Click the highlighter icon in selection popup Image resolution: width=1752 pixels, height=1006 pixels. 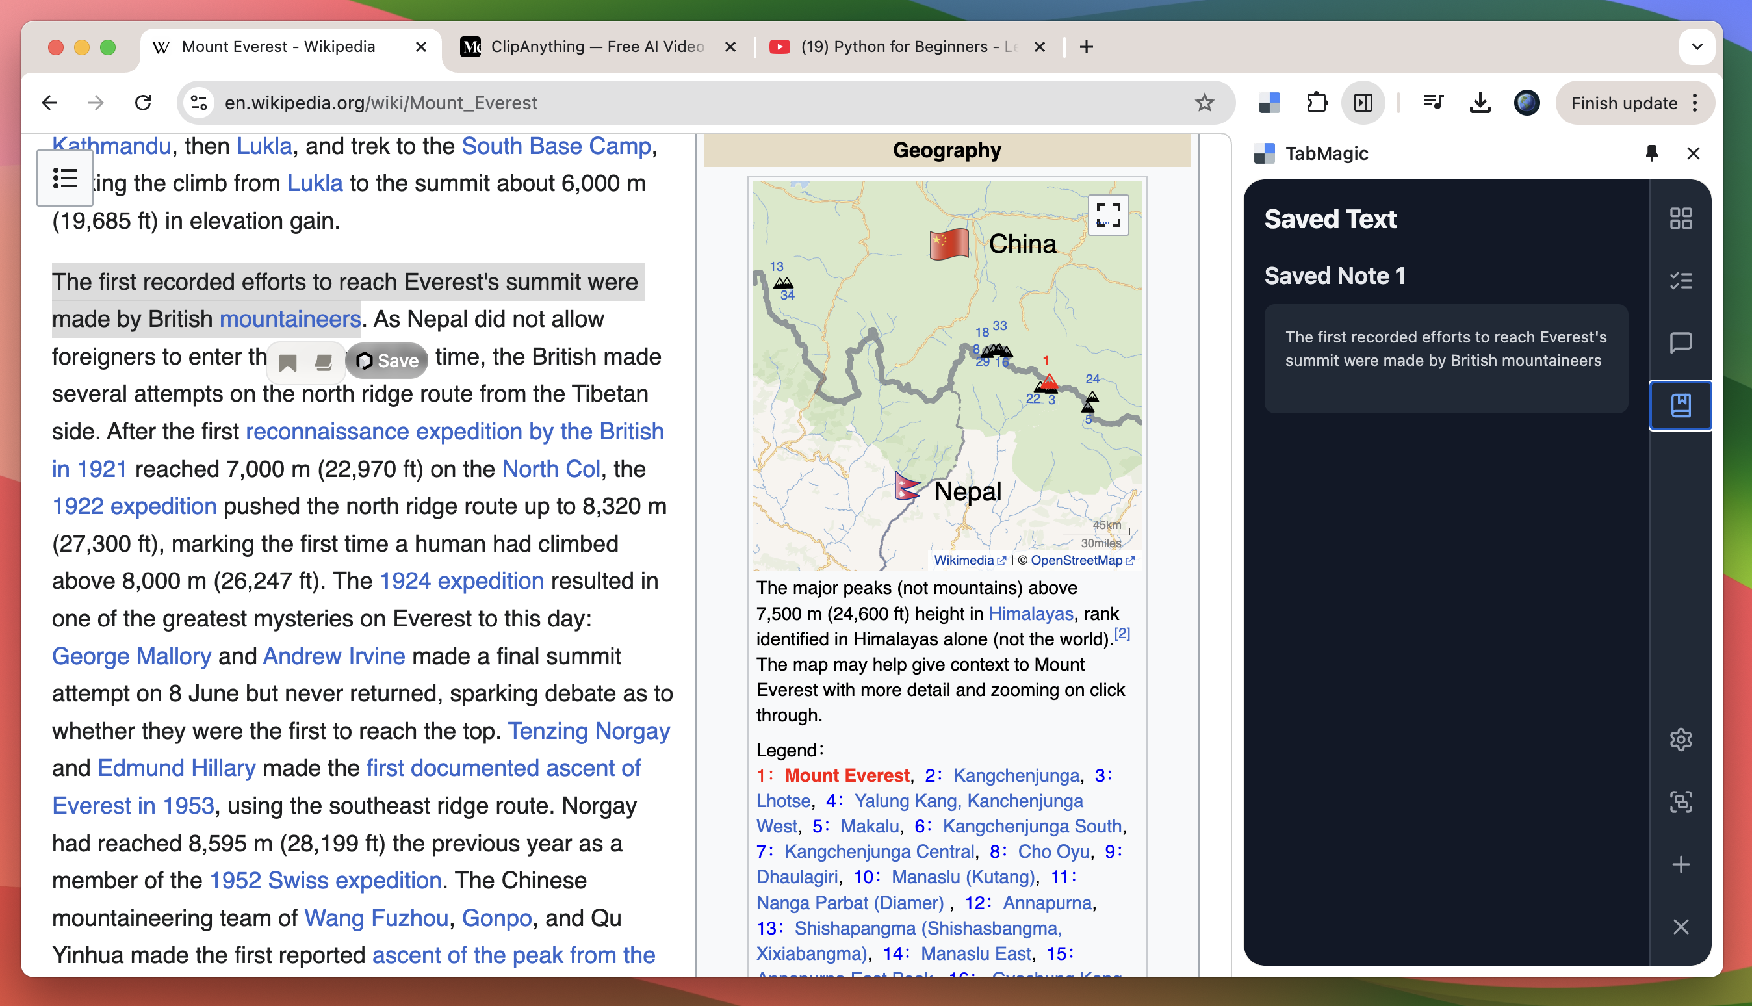pyautogui.click(x=324, y=362)
